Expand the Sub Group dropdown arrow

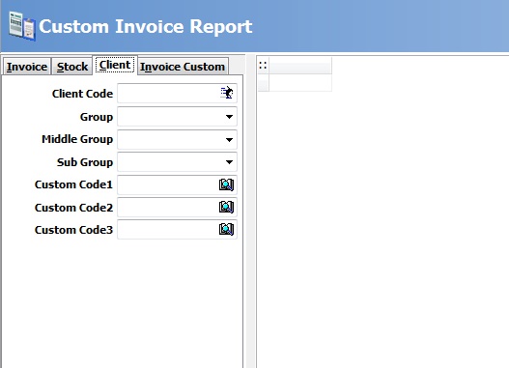point(229,161)
